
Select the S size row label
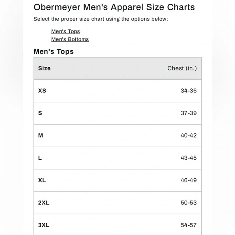[40, 113]
